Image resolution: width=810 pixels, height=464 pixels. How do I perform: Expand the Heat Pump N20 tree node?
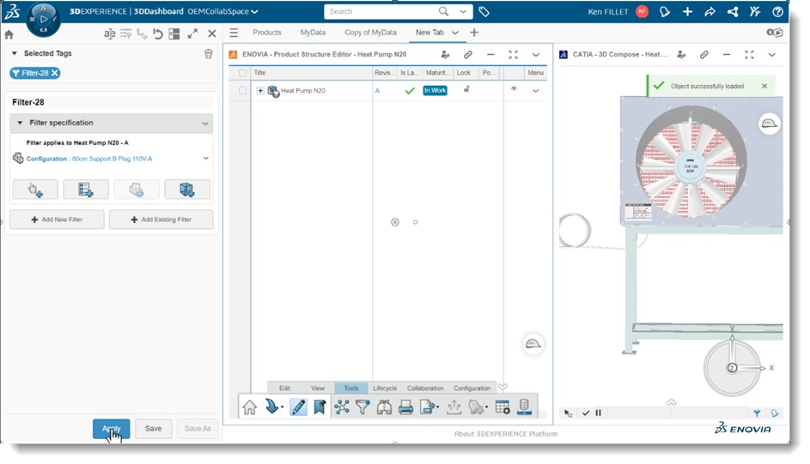[x=260, y=91]
